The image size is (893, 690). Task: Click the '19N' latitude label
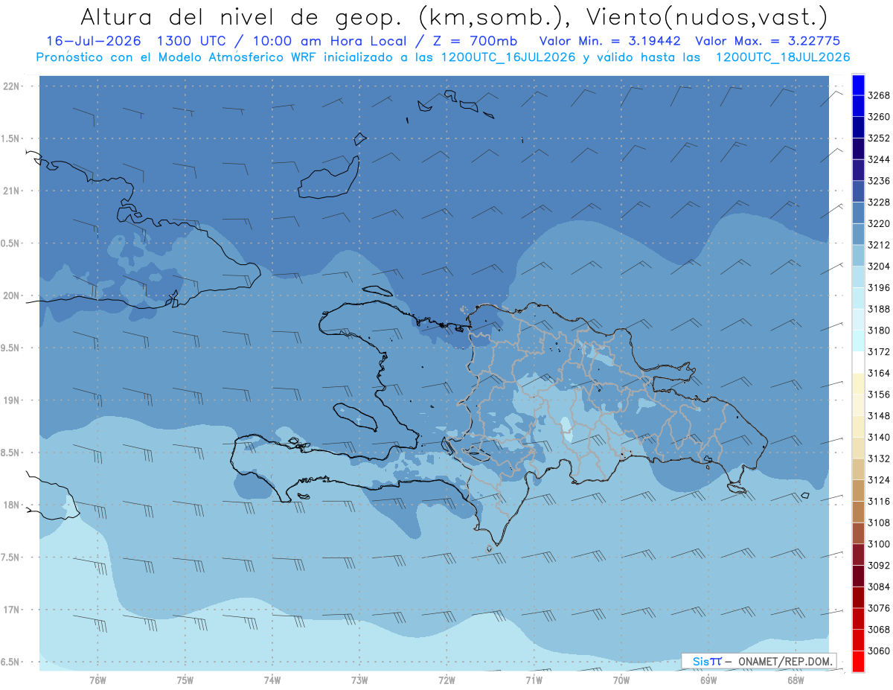point(11,400)
